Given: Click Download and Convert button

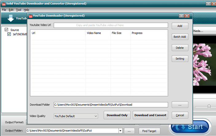Looking at the screenshot, I should click(151, 115).
